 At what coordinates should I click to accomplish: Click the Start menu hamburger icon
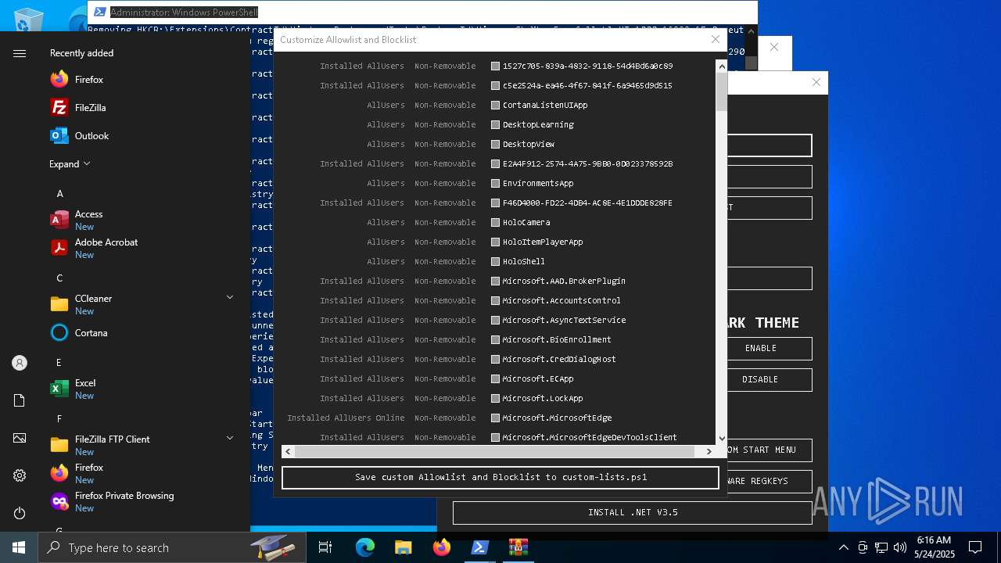[20, 53]
